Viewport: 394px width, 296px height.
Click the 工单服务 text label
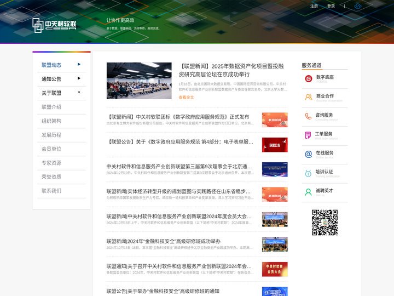pyautogui.click(x=324, y=134)
